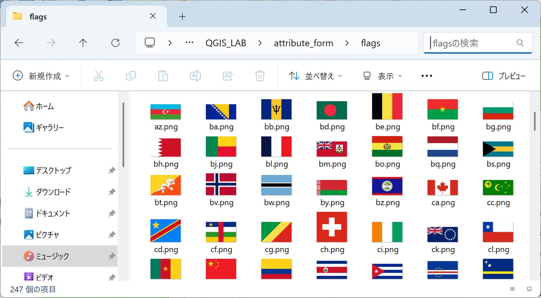Show hidden breadcrumb path ellipsis
Screen dimensions: 541x298
point(189,43)
